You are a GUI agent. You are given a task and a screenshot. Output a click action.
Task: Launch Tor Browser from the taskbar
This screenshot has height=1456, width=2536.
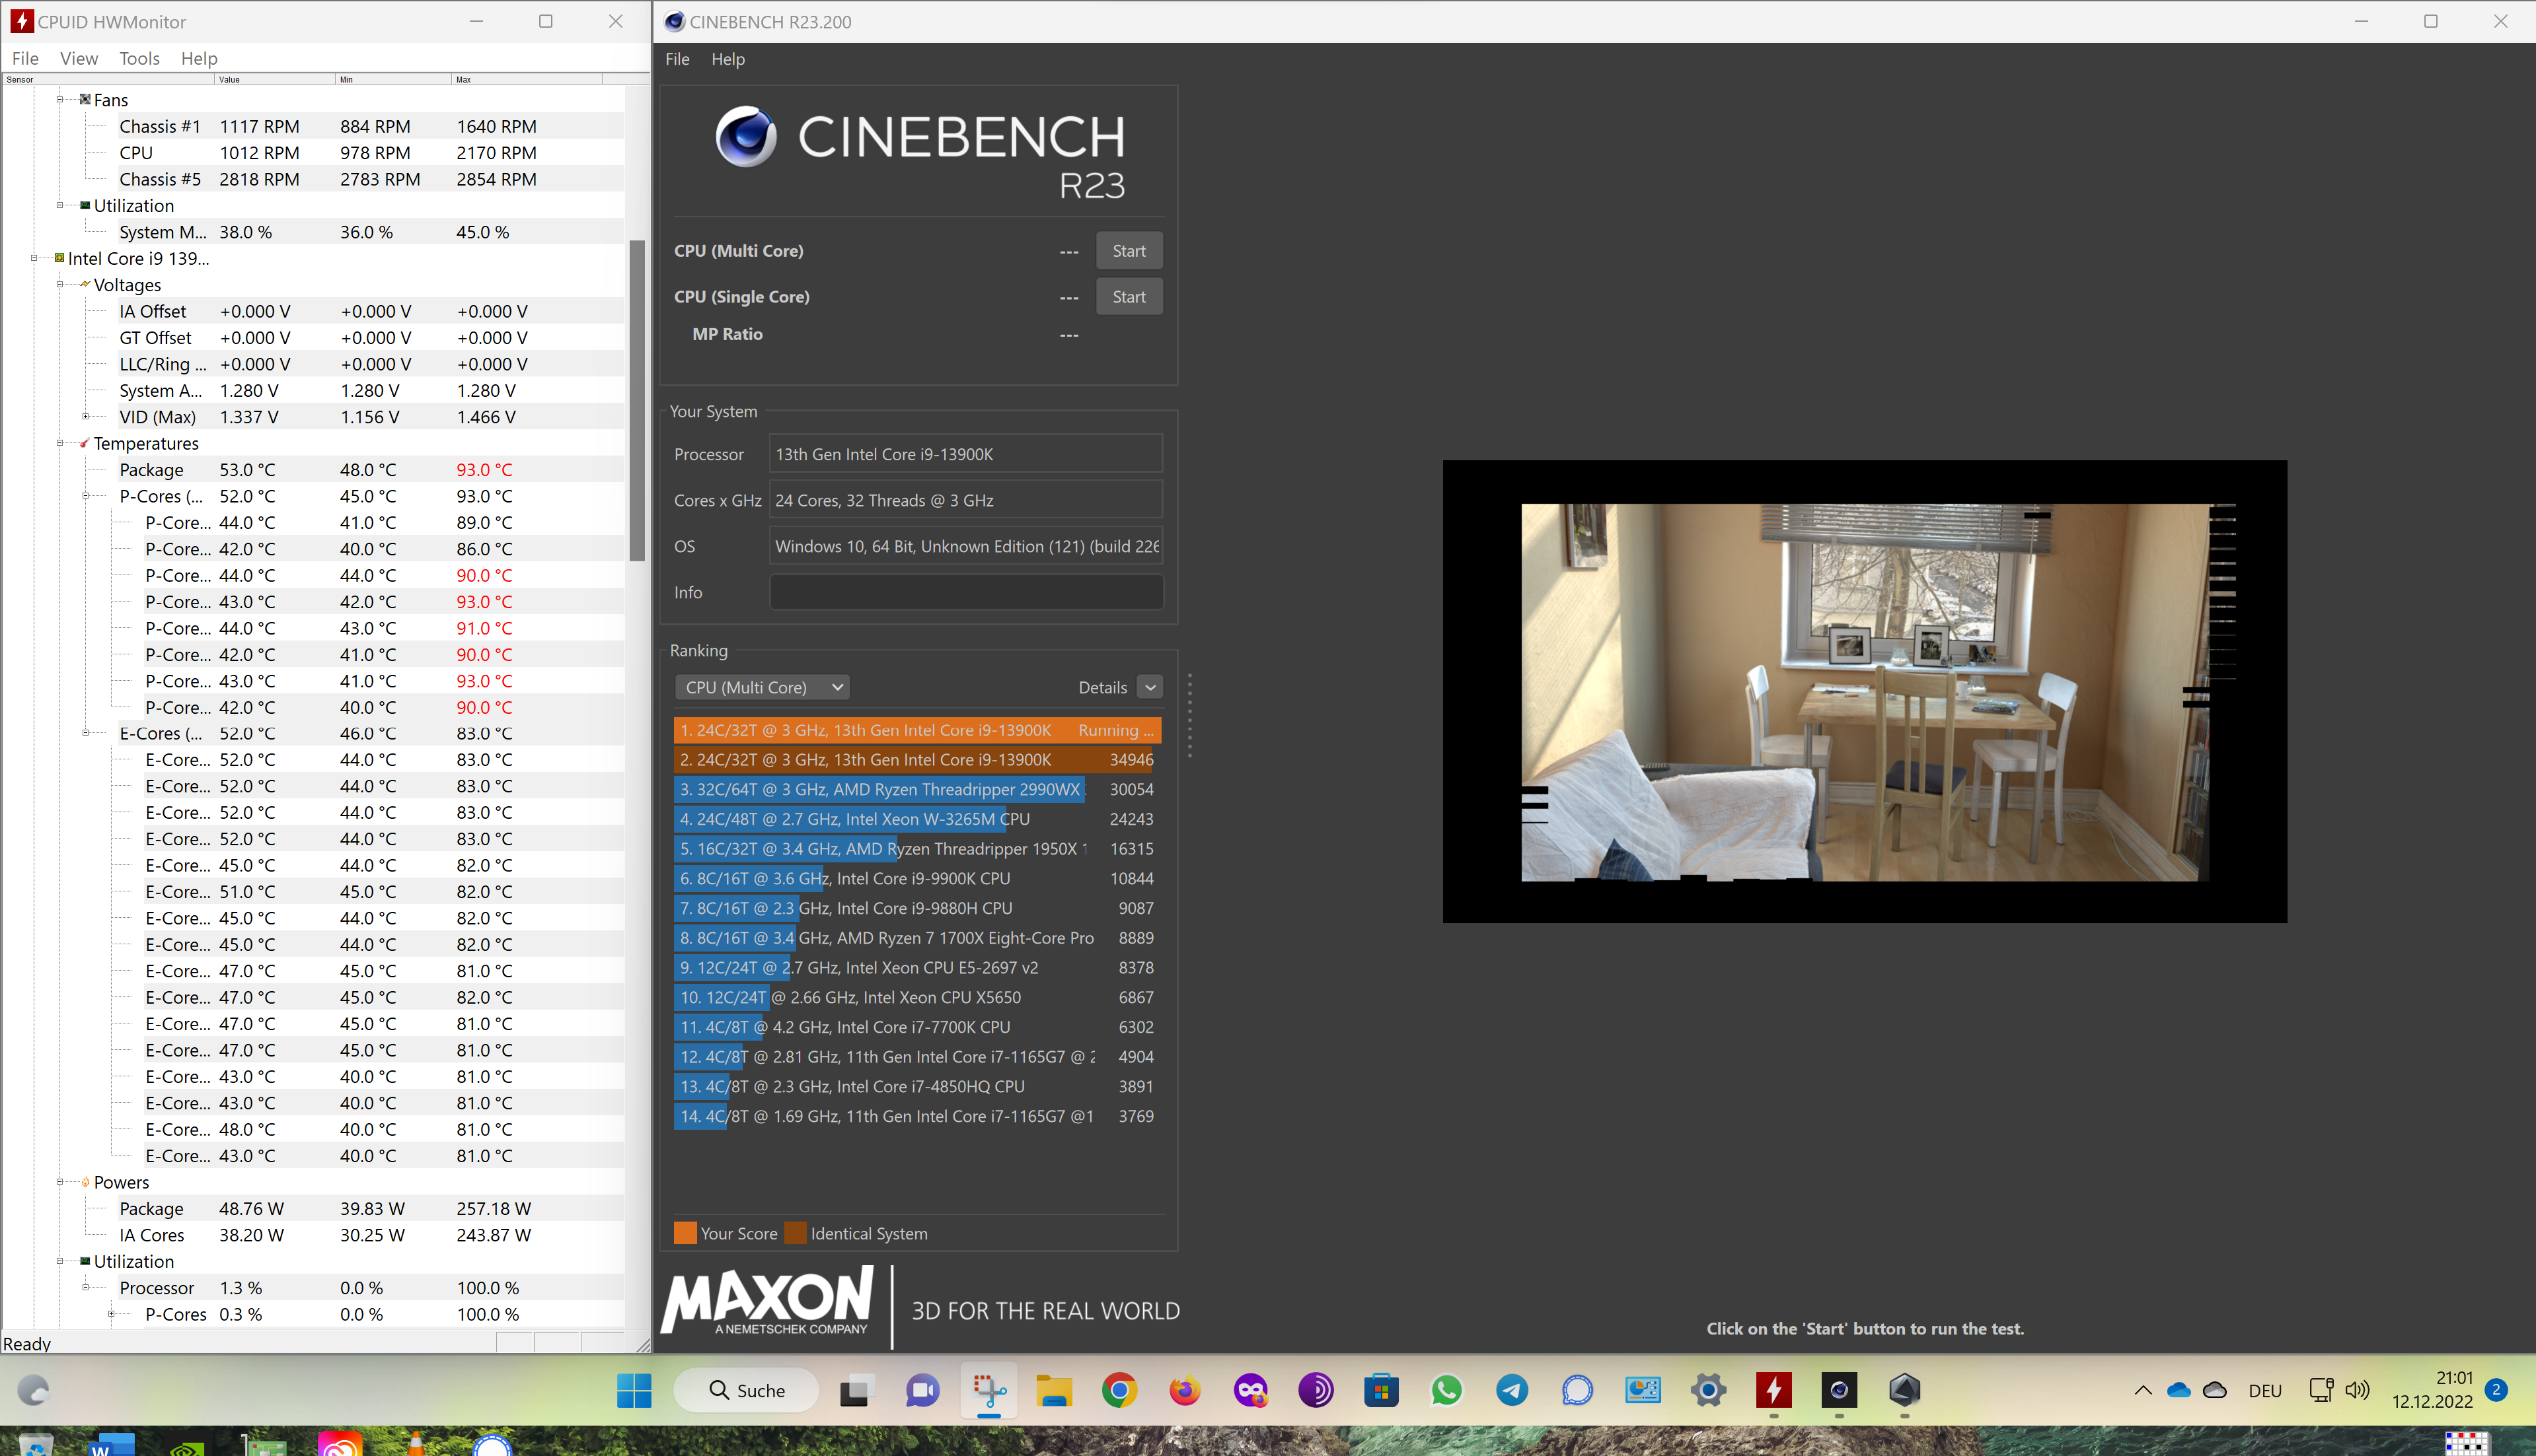pos(1316,1390)
